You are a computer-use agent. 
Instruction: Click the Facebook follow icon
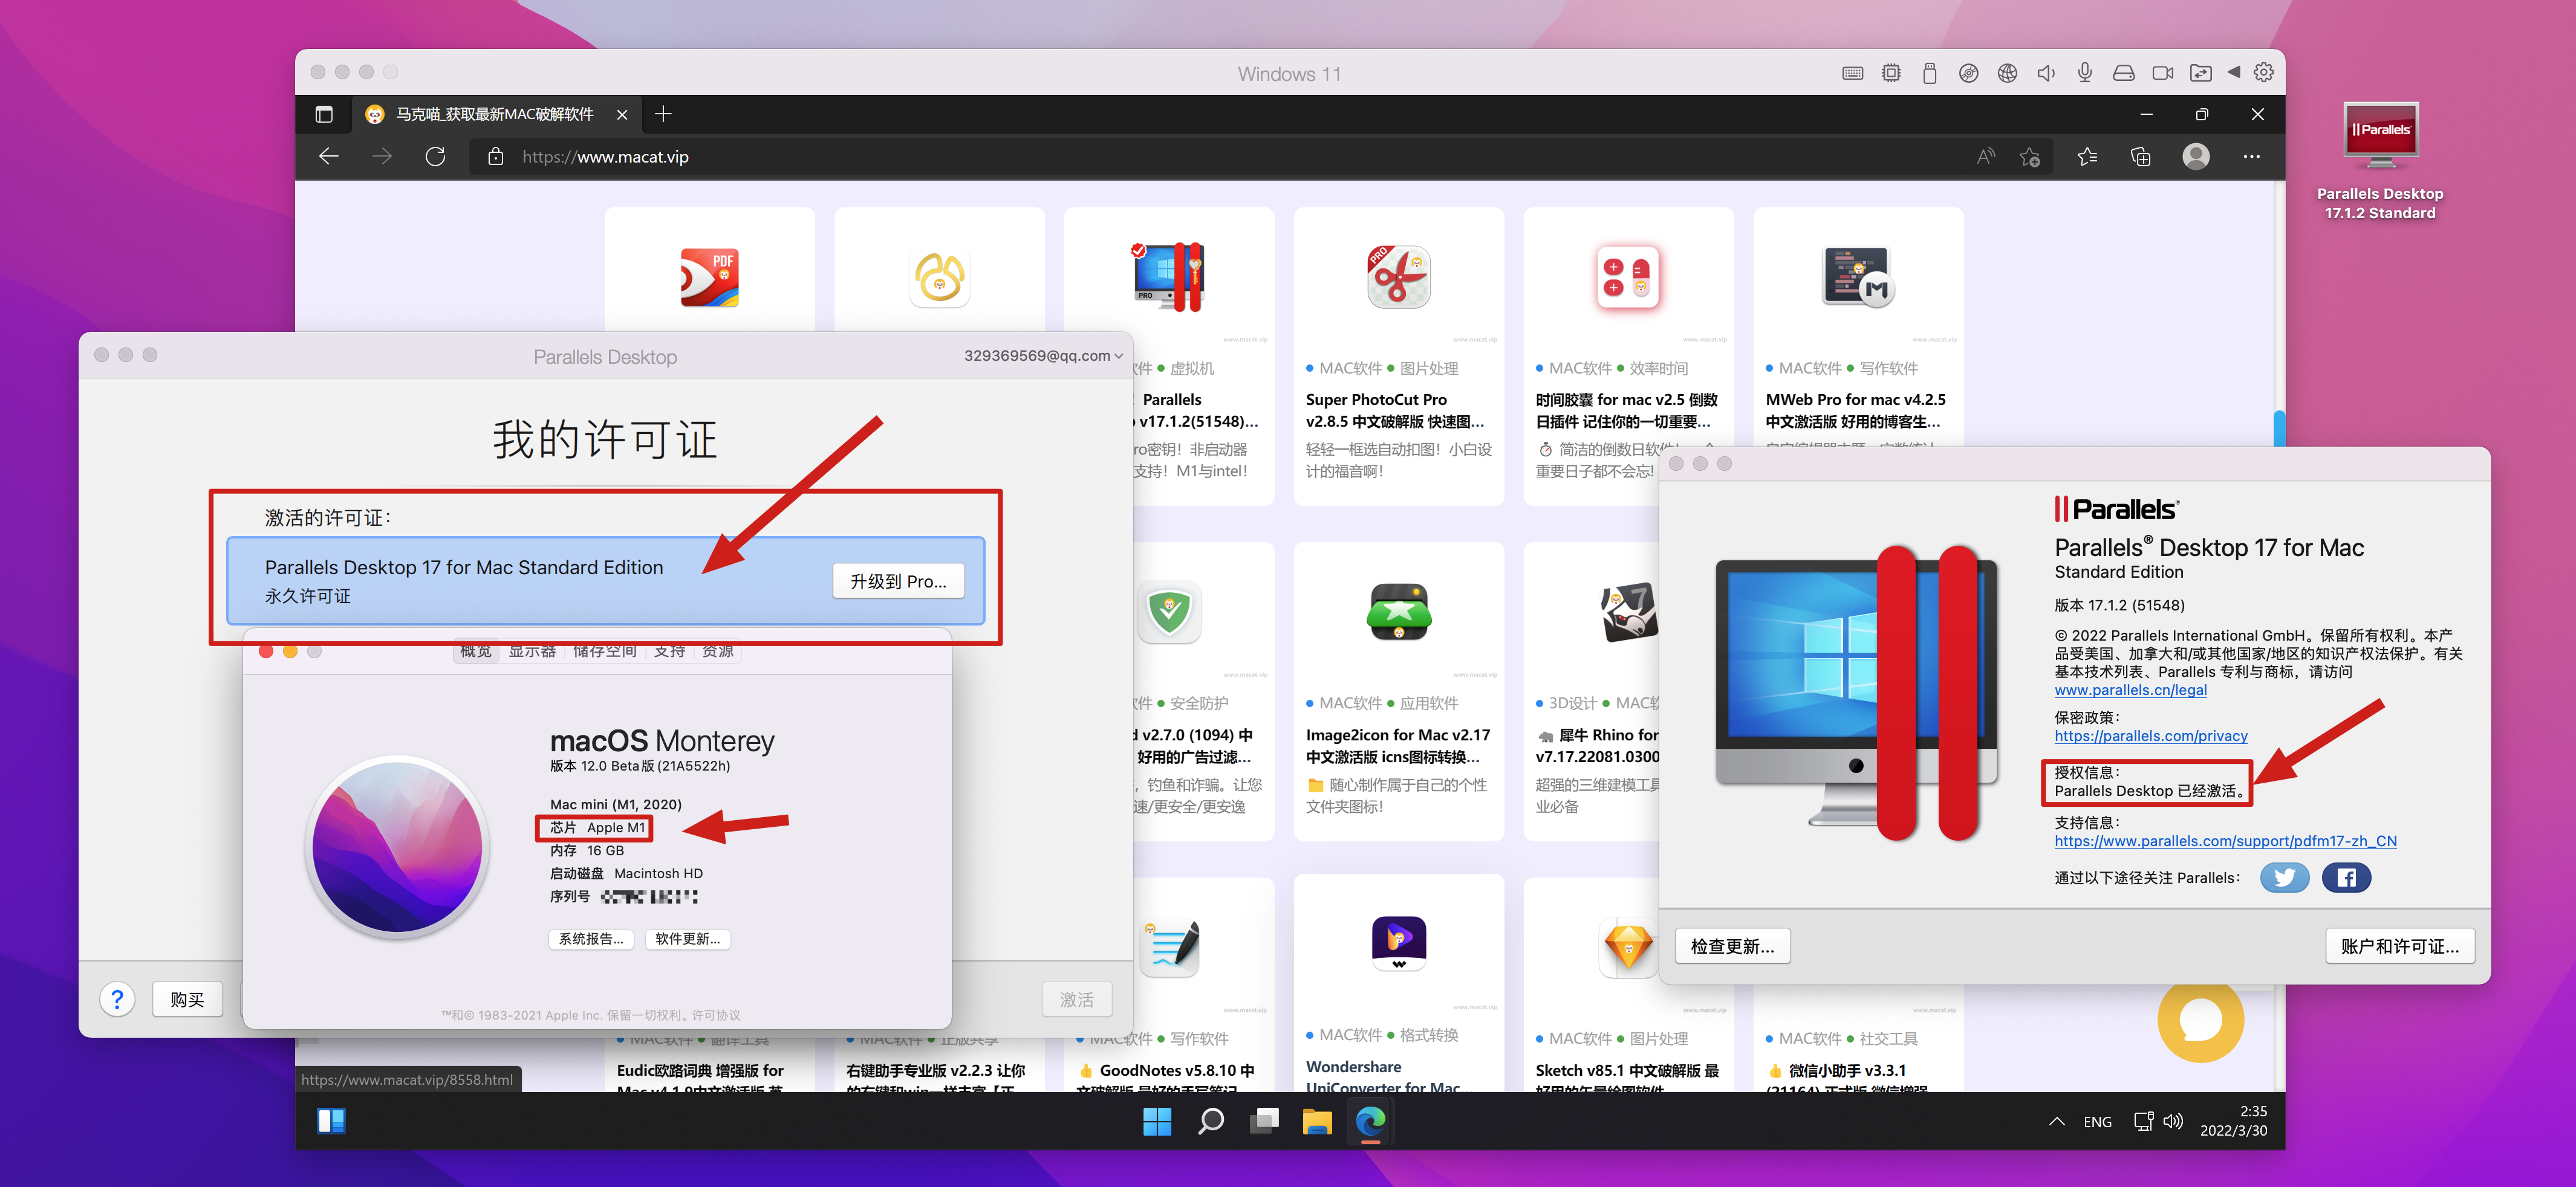(2346, 878)
